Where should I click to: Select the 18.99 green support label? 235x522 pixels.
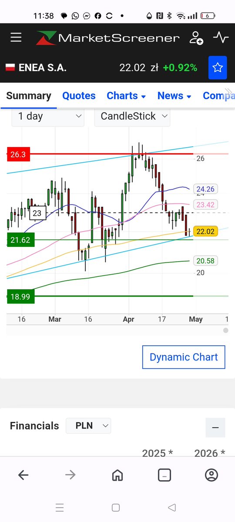20,296
